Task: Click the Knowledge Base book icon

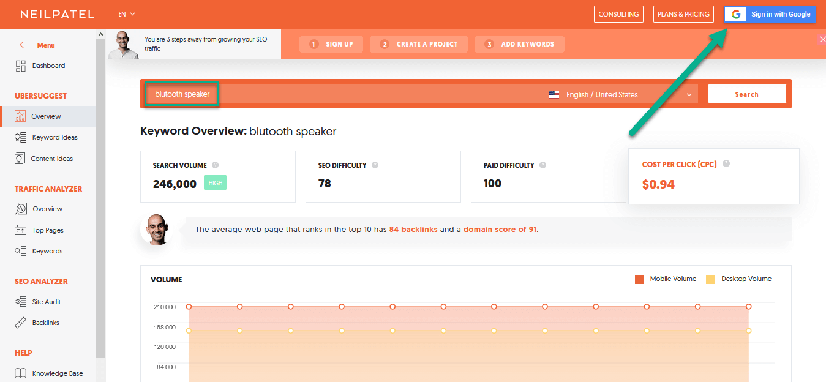Action: coord(20,373)
